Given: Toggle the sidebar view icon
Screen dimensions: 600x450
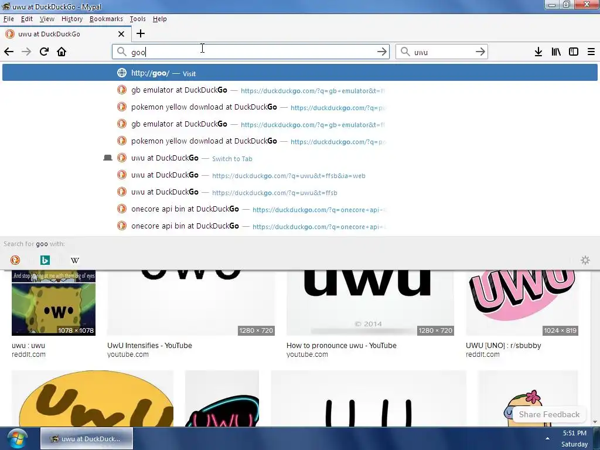Looking at the screenshot, I should pyautogui.click(x=574, y=52).
